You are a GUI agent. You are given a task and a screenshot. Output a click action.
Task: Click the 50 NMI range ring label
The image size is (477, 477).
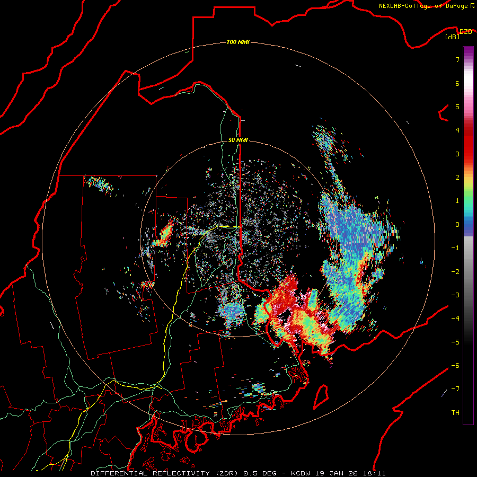(x=238, y=140)
